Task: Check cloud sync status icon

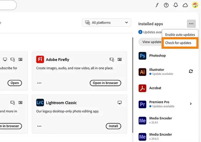Action: click(185, 5)
